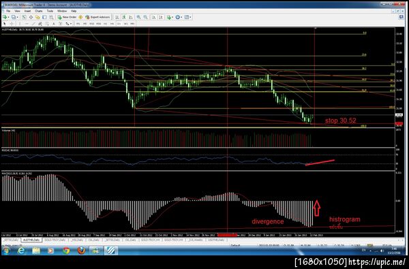Select the Trendline drawing tool
Screen dimensions: 409x269
pyautogui.click(x=33, y=24)
